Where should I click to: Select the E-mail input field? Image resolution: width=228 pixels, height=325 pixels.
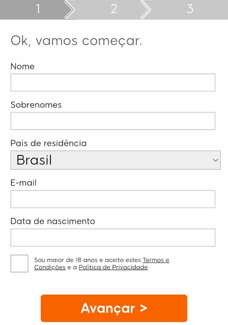tap(113, 199)
